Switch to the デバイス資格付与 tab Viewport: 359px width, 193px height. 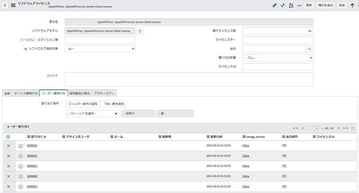(x=26, y=94)
